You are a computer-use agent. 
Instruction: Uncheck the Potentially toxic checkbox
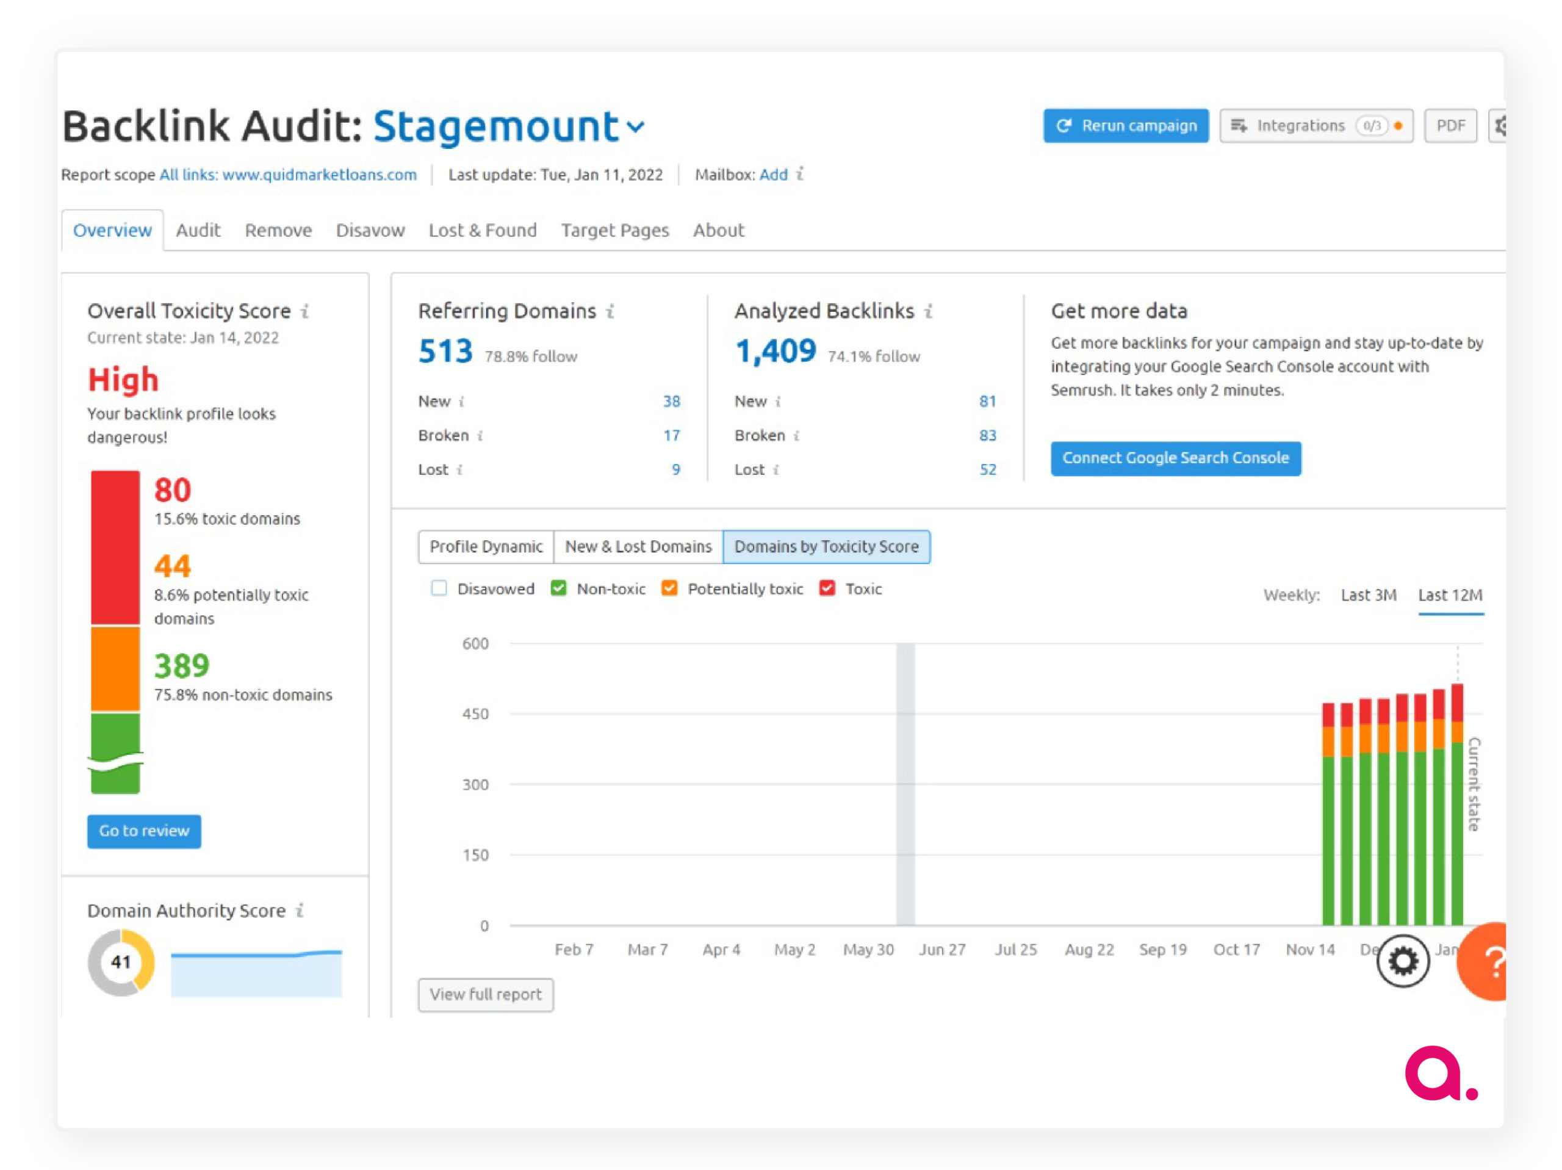click(669, 588)
